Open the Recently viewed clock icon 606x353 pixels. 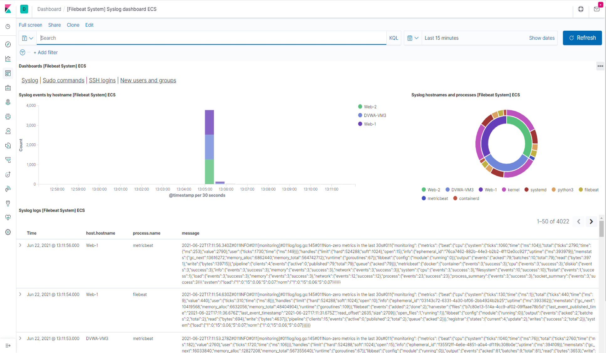[x=8, y=27]
